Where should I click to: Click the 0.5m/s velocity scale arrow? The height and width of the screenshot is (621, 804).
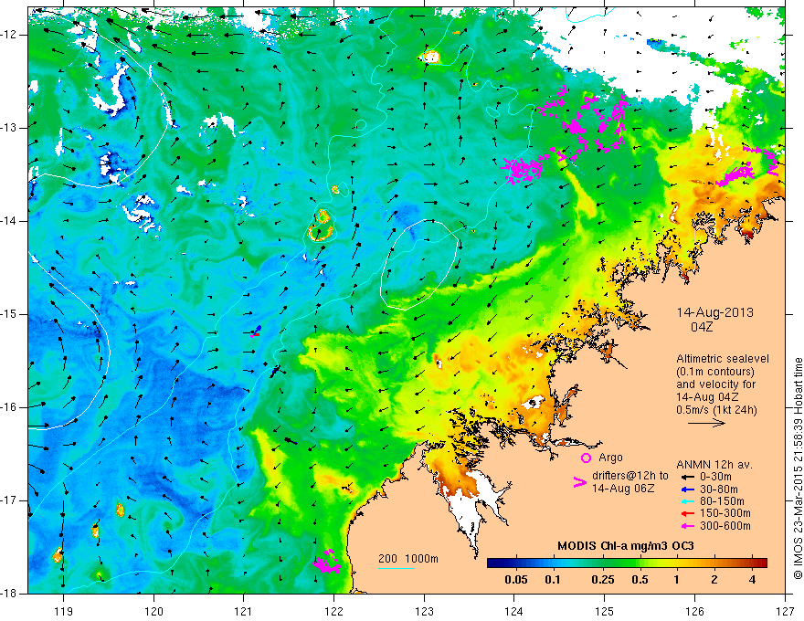pos(706,423)
